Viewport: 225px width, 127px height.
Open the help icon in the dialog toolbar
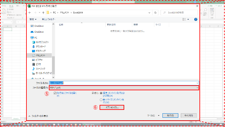point(195,19)
